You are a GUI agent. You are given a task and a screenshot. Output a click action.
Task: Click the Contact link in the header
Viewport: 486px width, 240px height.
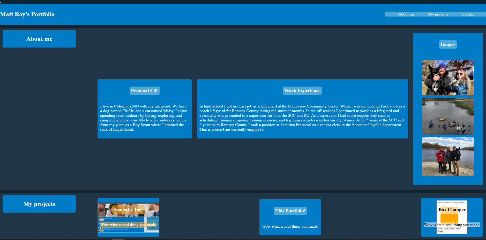(468, 14)
